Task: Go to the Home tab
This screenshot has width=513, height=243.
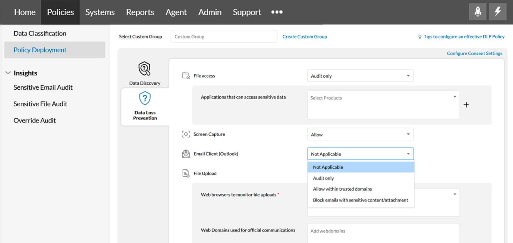Action: [x=25, y=12]
